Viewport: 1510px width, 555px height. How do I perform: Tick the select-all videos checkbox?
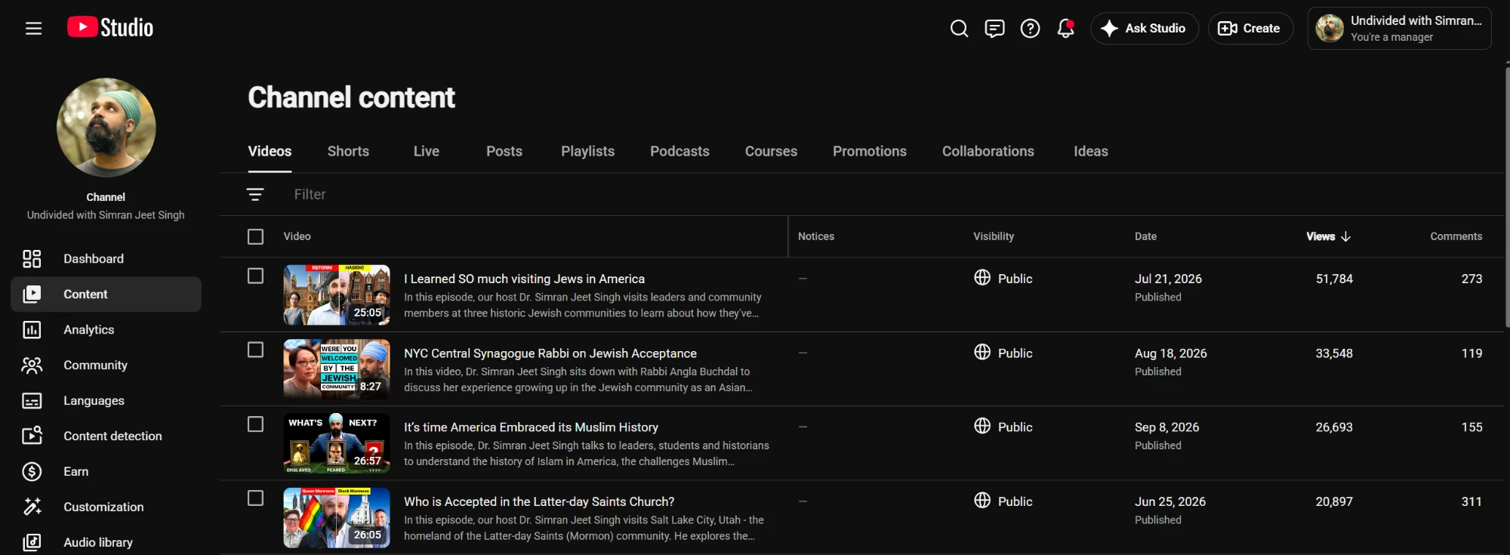click(x=256, y=237)
